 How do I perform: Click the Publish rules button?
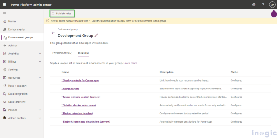61,14
